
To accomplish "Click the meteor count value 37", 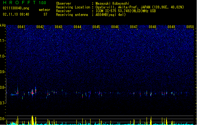I will point(45,14).
